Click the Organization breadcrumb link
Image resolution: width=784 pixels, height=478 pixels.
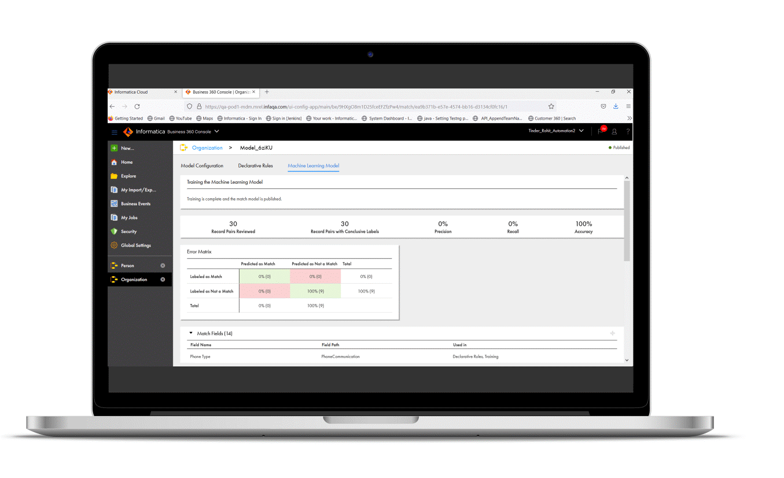tap(207, 148)
